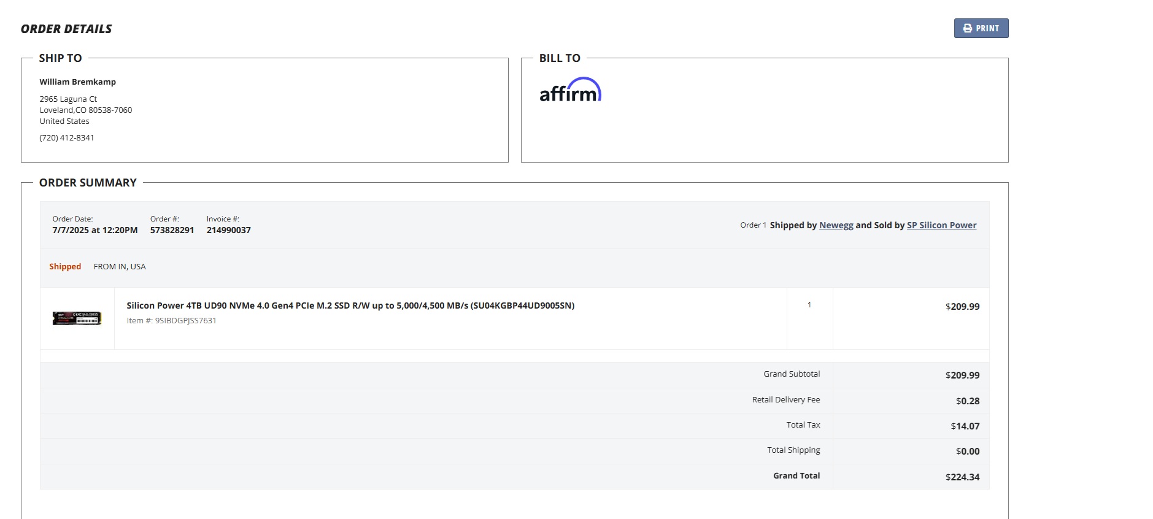Click the phone number (720) 412-8341
Image resolution: width=1153 pixels, height=519 pixels.
67,138
